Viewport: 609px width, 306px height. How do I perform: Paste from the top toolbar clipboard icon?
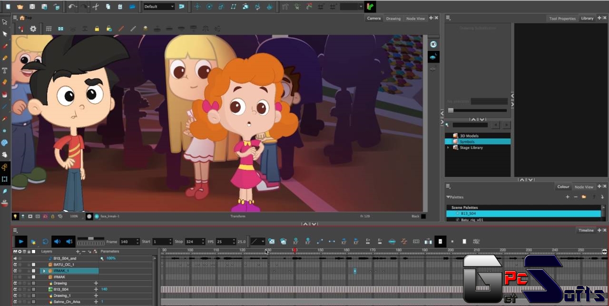[x=120, y=7]
